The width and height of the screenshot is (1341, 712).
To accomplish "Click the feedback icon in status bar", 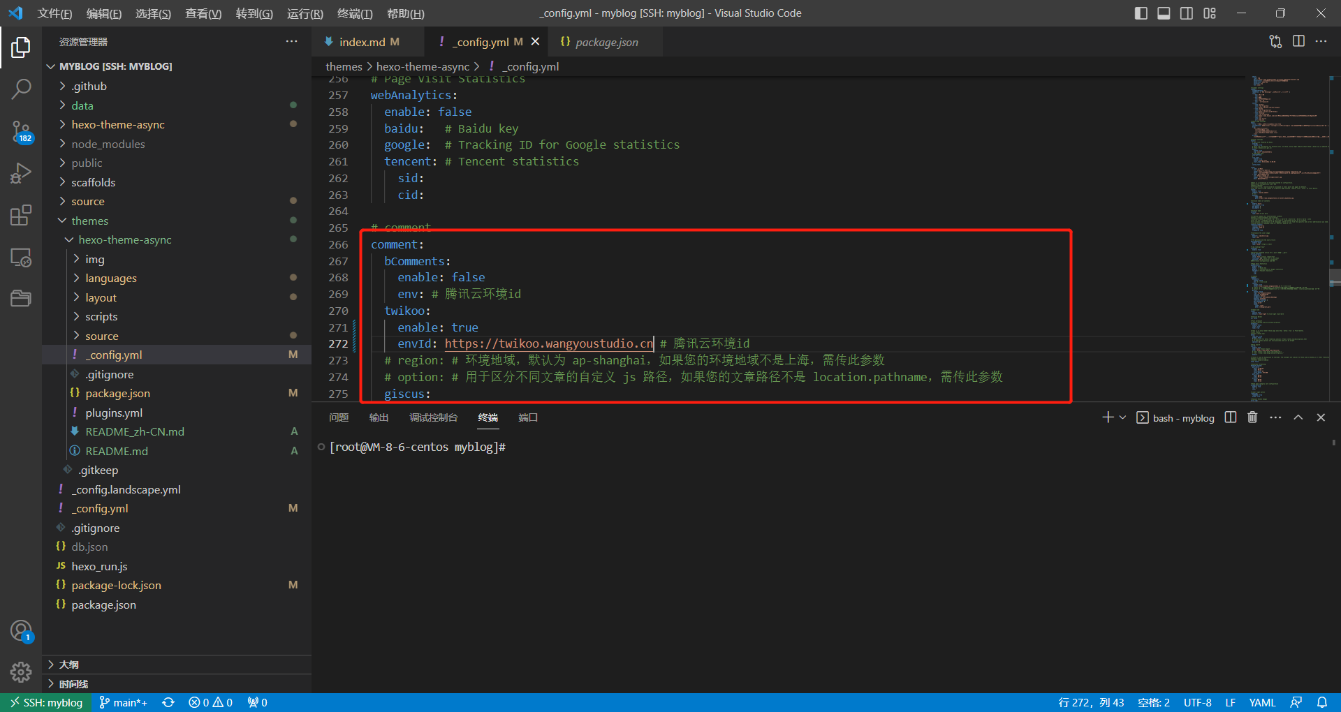I will [1296, 702].
